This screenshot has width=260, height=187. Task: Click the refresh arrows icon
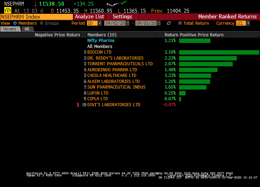click(x=169, y=23)
